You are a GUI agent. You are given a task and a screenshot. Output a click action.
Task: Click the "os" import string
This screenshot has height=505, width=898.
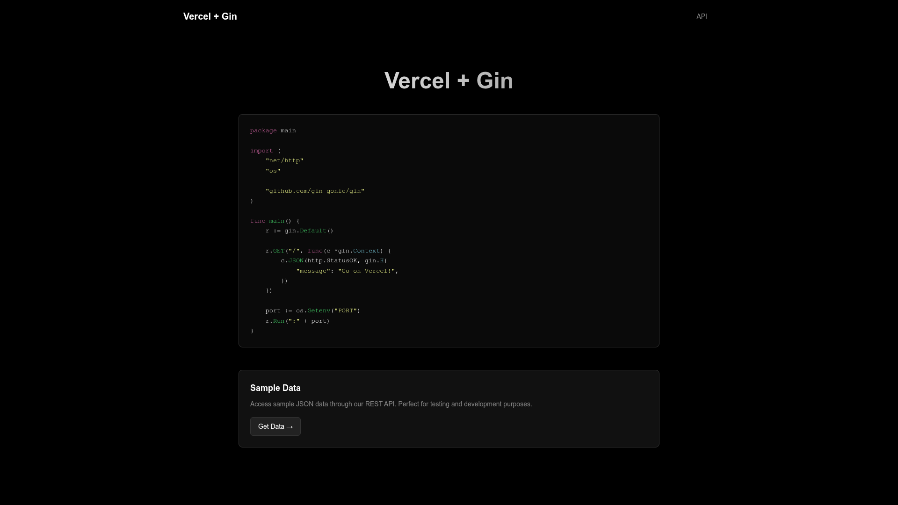273,171
